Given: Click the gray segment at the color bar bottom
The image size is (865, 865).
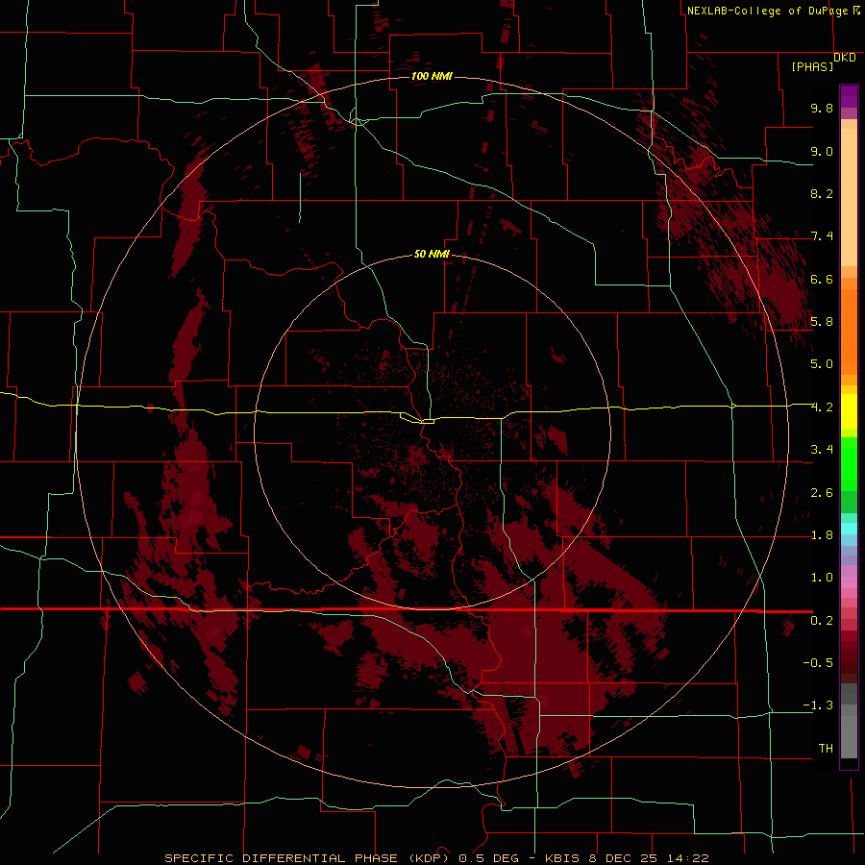Looking at the screenshot, I should pyautogui.click(x=849, y=736).
